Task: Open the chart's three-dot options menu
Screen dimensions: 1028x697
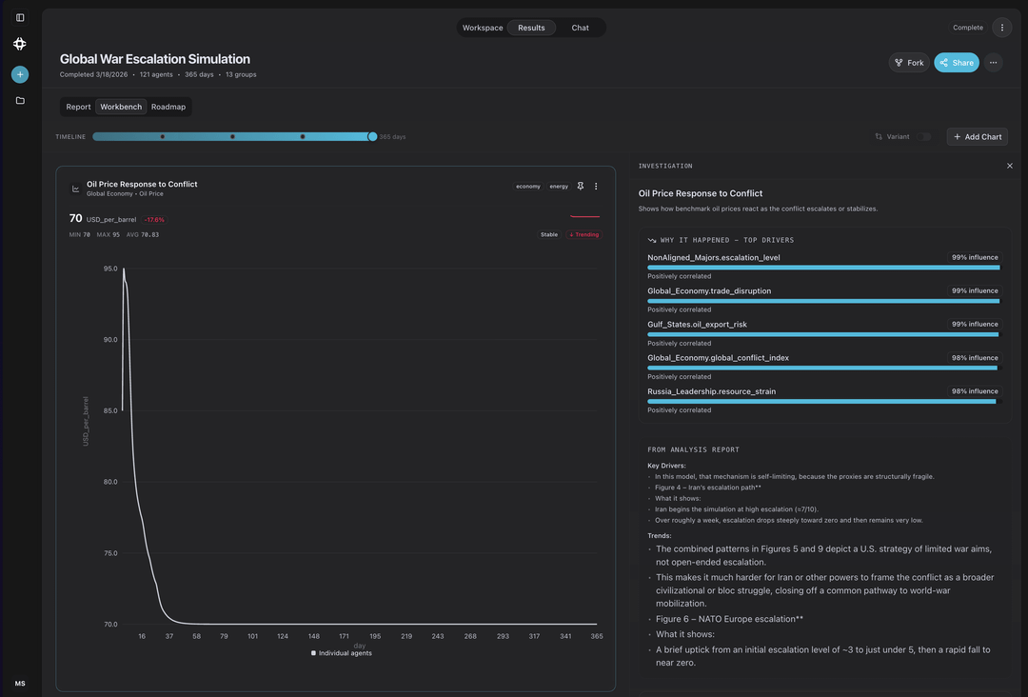Action: click(597, 187)
